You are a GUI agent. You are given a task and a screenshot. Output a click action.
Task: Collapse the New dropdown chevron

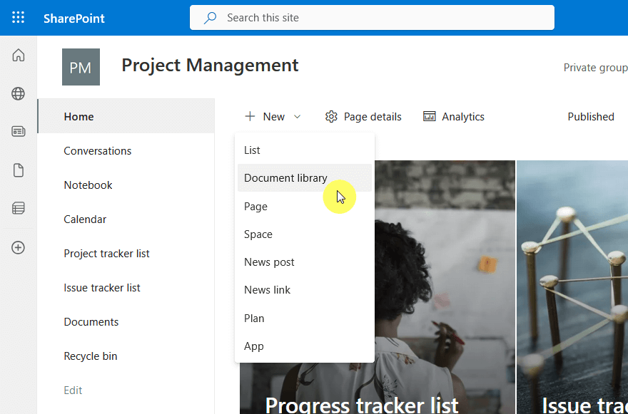tap(297, 117)
